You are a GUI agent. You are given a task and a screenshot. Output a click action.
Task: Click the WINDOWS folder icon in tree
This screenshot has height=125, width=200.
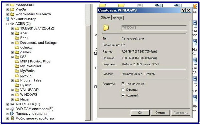(x=17, y=95)
